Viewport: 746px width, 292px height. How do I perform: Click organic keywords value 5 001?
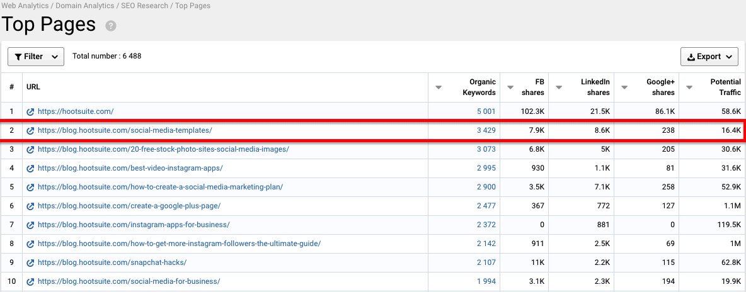tap(486, 112)
